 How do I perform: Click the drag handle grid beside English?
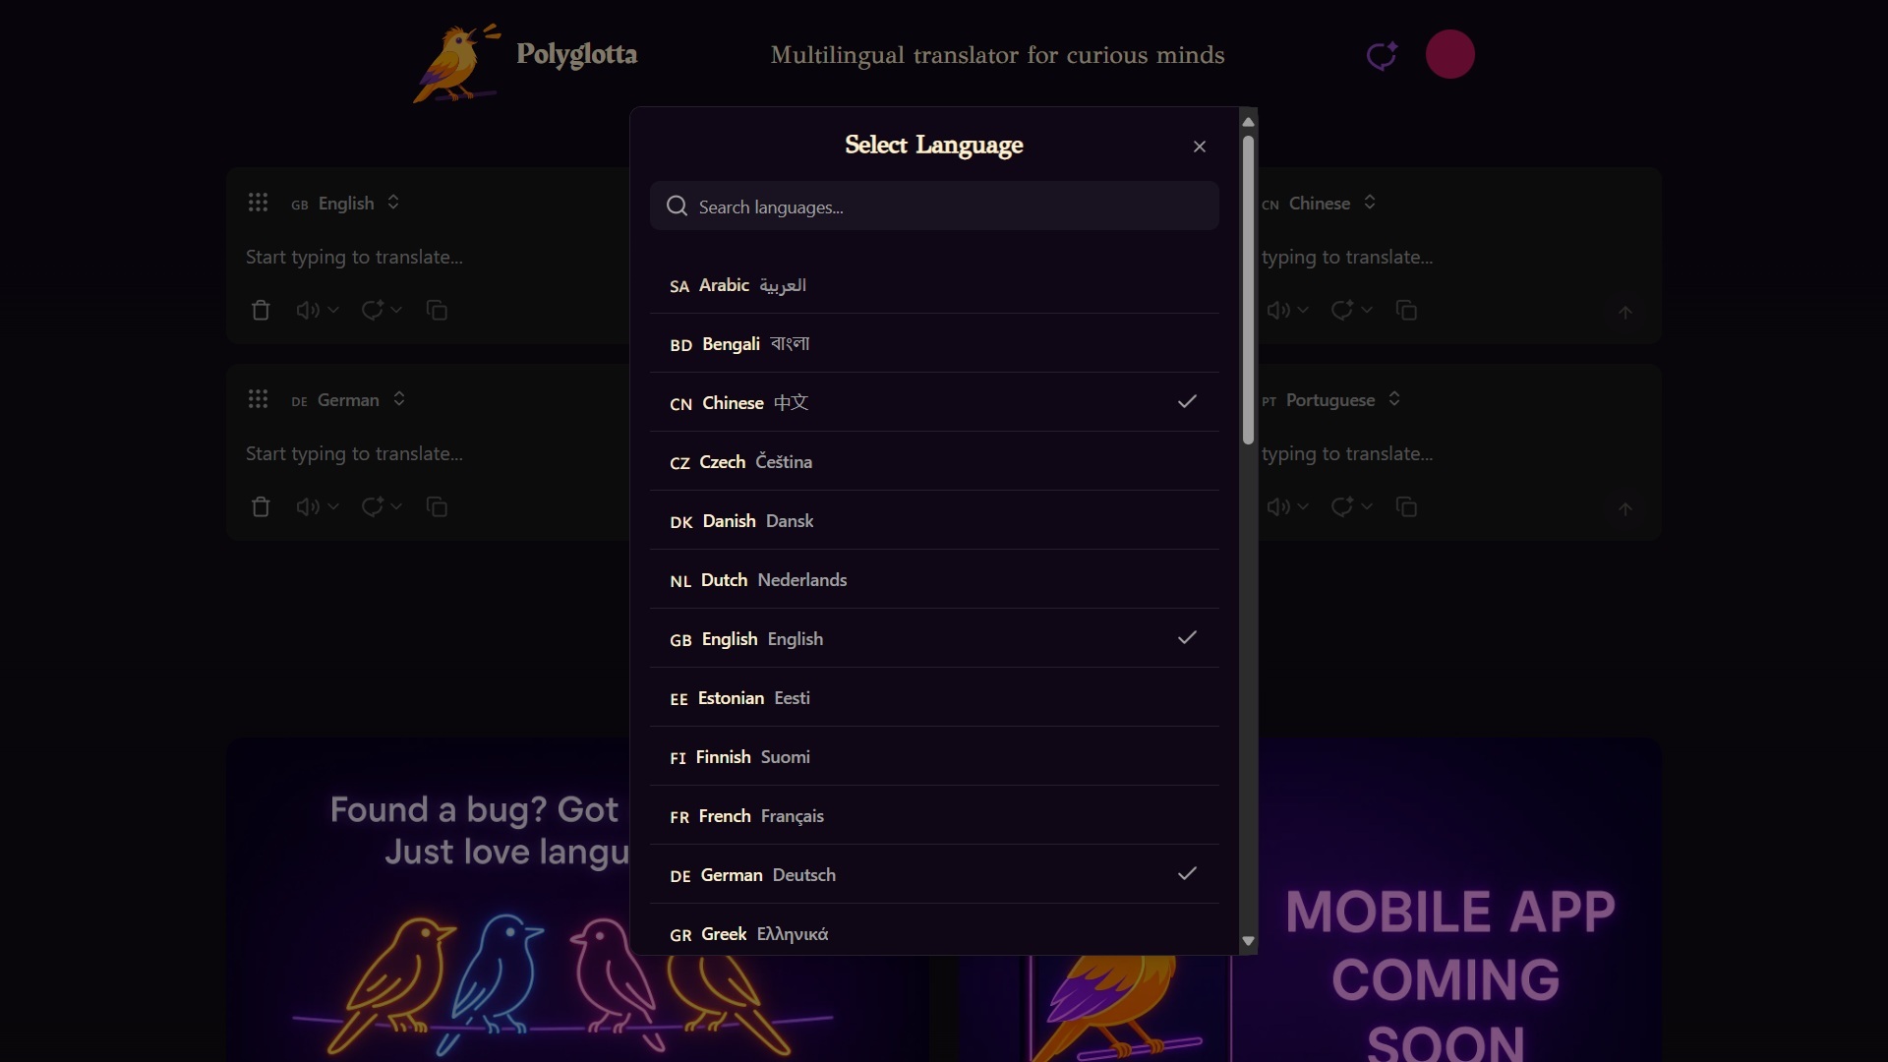pyautogui.click(x=258, y=203)
